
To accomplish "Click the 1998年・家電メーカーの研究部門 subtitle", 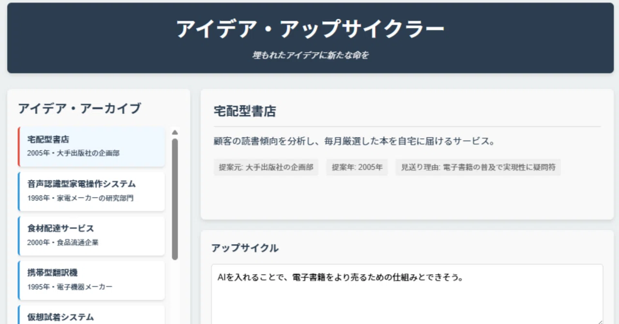I will pyautogui.click(x=80, y=198).
